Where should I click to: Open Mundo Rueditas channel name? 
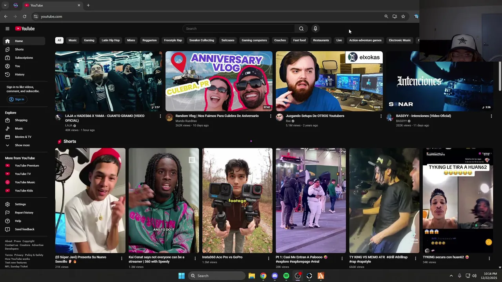[186, 121]
